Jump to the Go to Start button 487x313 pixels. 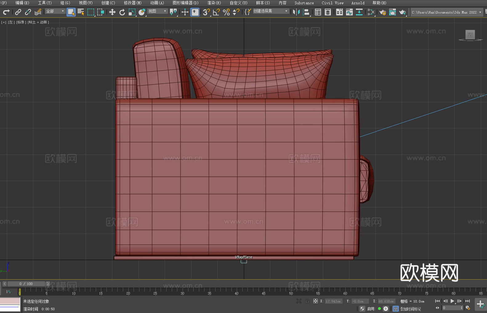pos(437,301)
